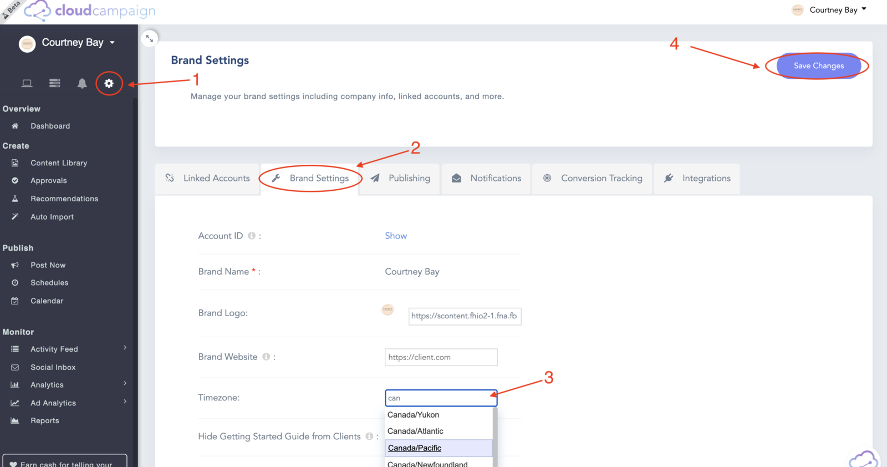Screen dimensions: 887x467
Task: Switch to the Linked Accounts tab
Action: coord(207,179)
